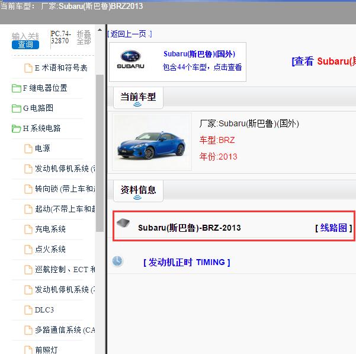Viewport: 356px width, 354px height.
Task: Click the 电源 document icon
Action: click(28, 149)
